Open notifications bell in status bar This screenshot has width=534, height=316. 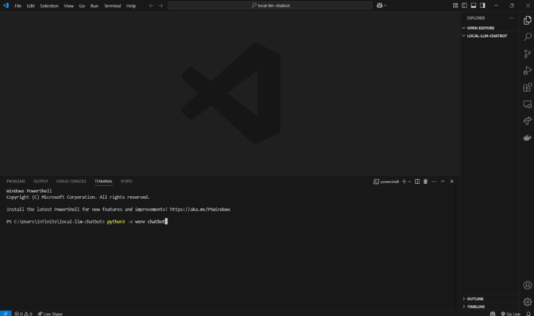pyautogui.click(x=528, y=314)
